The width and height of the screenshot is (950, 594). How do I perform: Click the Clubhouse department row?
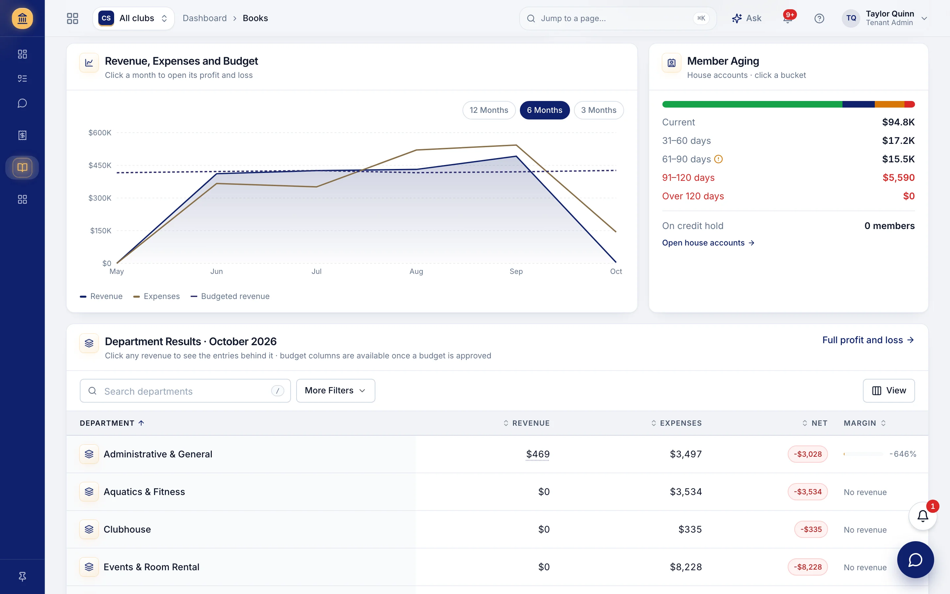[497, 530]
